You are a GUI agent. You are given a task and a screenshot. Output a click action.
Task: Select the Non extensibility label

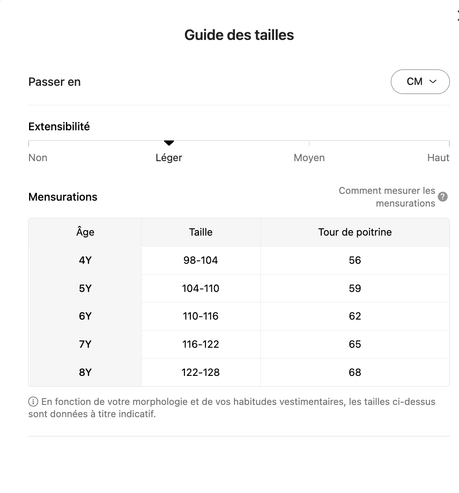tap(38, 158)
